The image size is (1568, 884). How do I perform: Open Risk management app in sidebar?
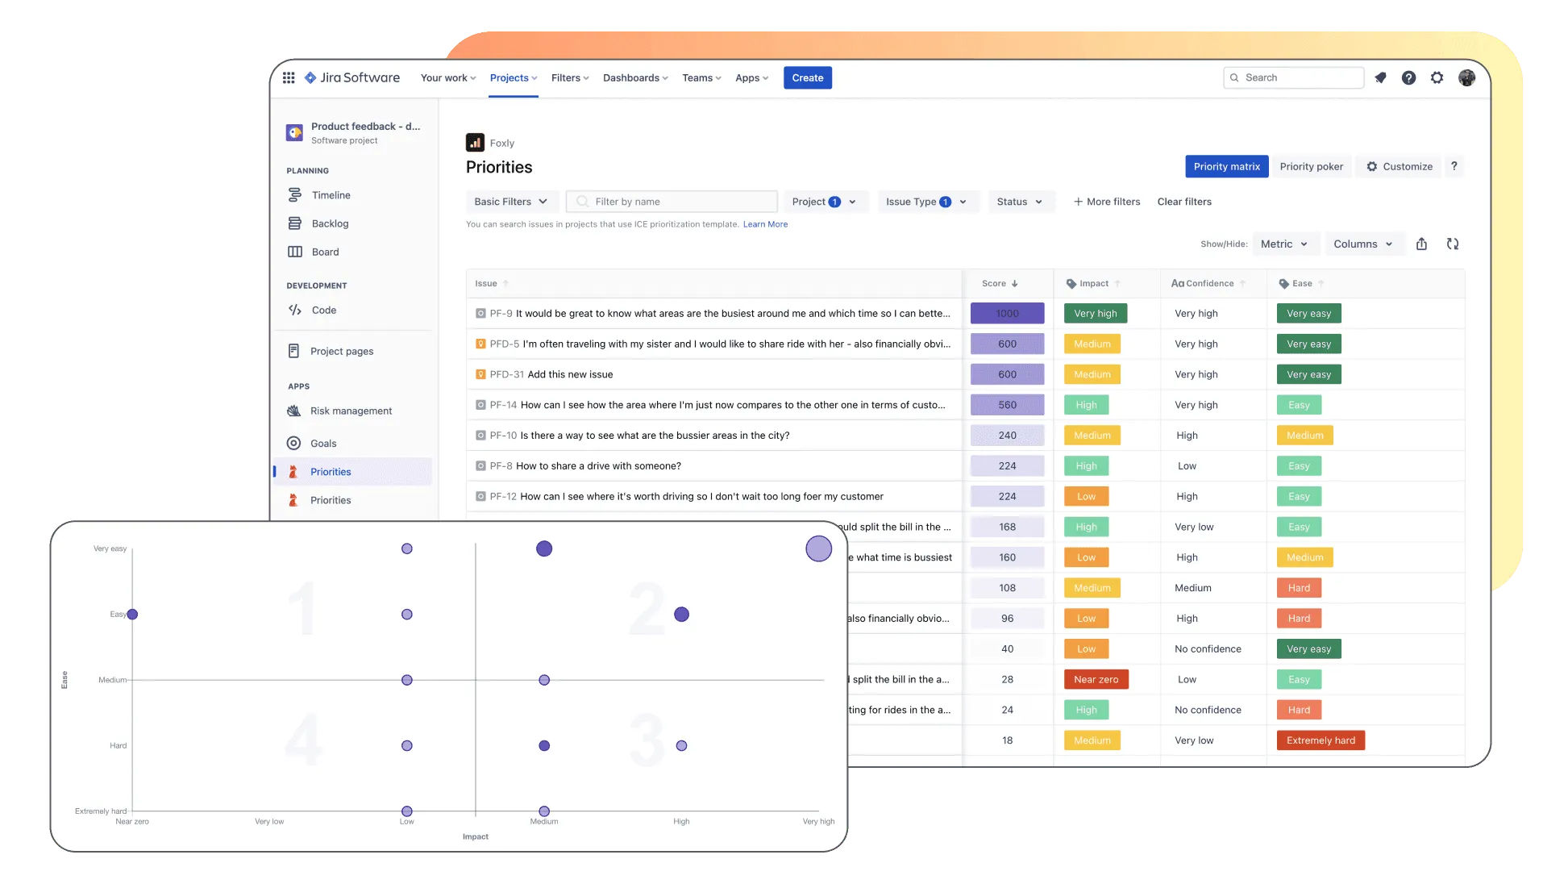coord(351,411)
